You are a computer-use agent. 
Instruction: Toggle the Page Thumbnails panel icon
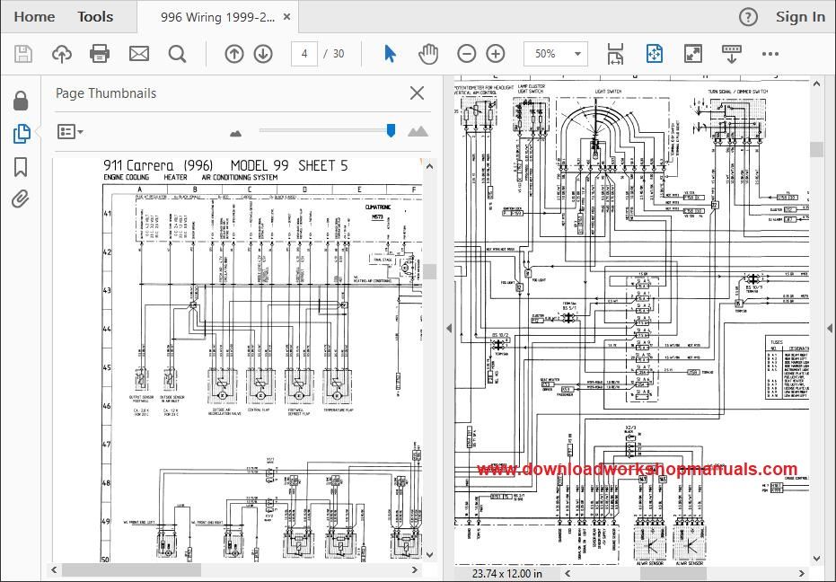pos(22,134)
